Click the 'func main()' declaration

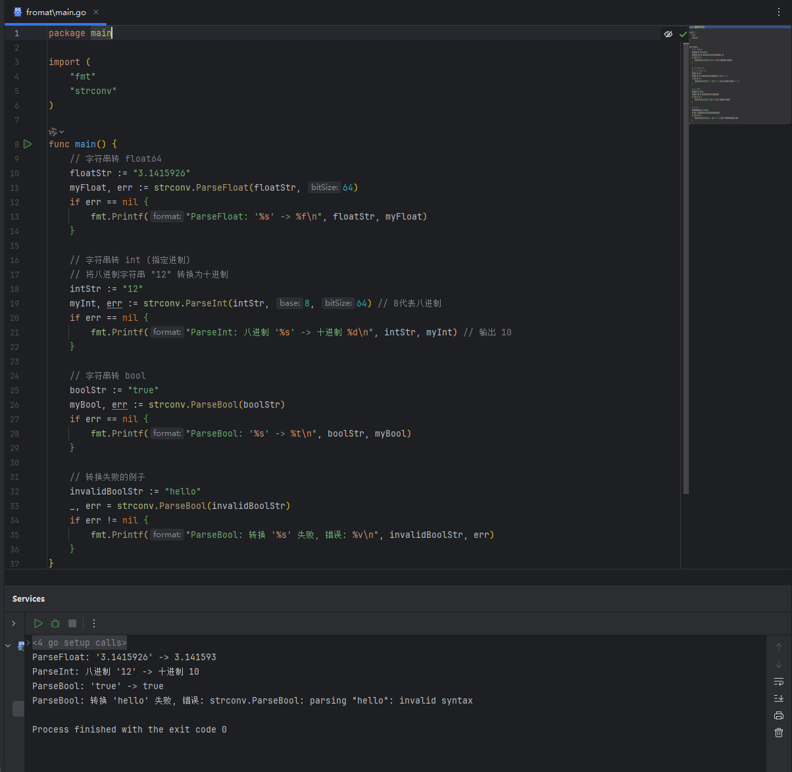click(78, 144)
